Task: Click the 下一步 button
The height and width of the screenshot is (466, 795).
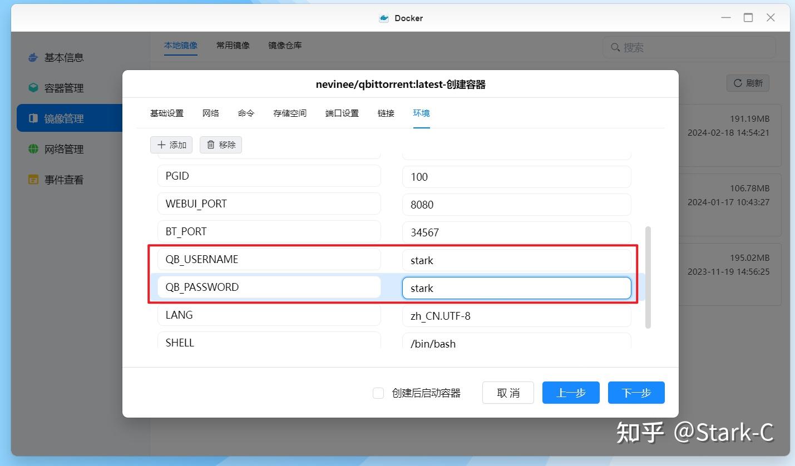Action: pyautogui.click(x=636, y=393)
